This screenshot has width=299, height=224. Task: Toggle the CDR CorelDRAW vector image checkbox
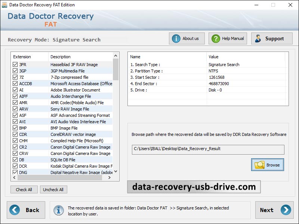click(x=16, y=134)
